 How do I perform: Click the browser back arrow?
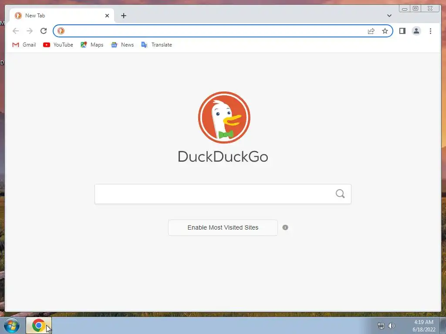(16, 31)
